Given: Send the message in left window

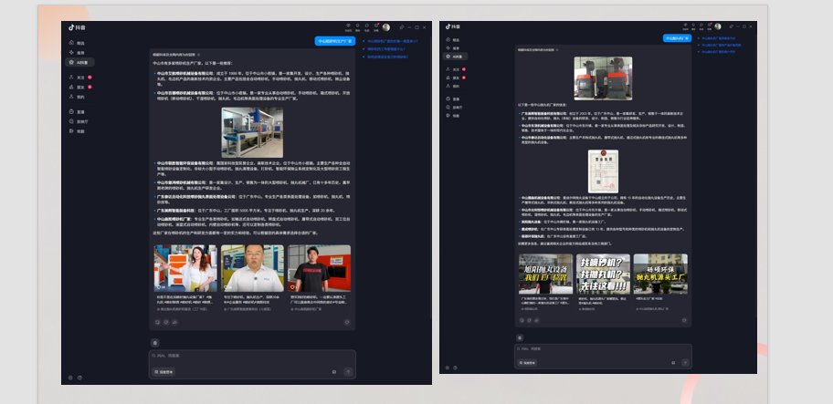Looking at the screenshot, I should [x=348, y=372].
